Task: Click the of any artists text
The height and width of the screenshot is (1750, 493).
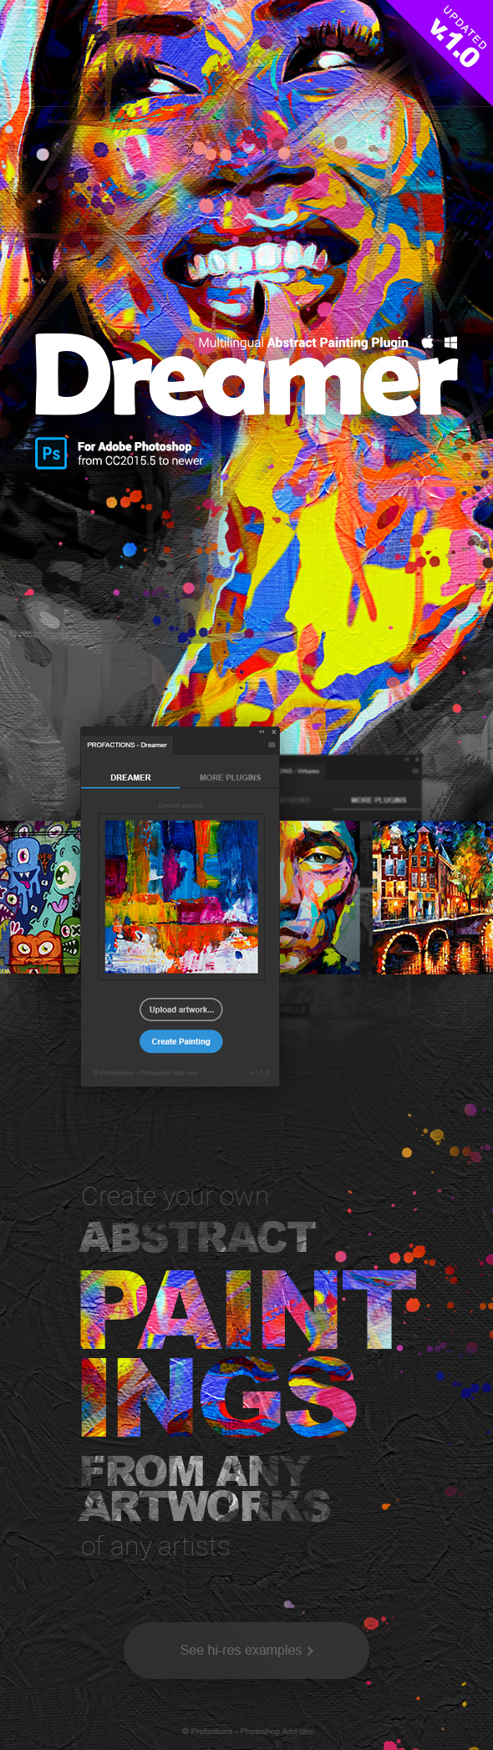Action: 155,1547
